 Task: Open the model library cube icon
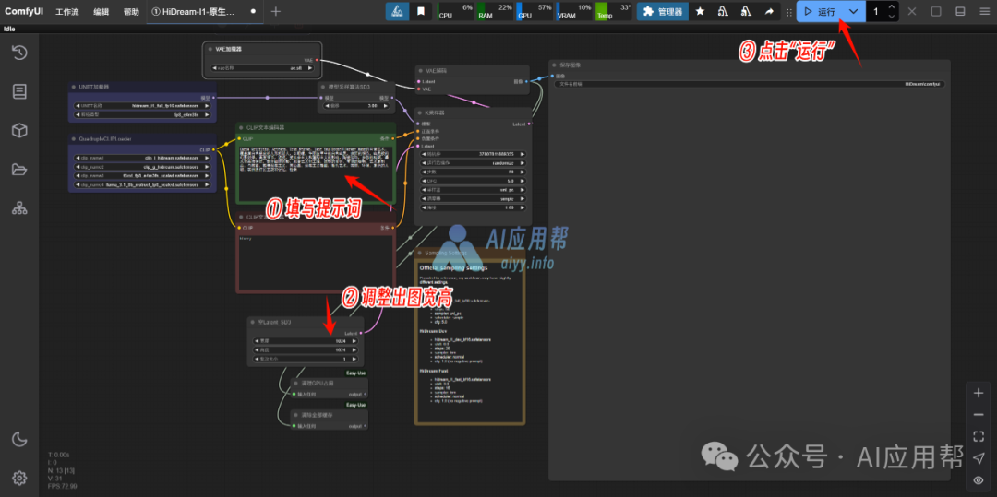(19, 130)
